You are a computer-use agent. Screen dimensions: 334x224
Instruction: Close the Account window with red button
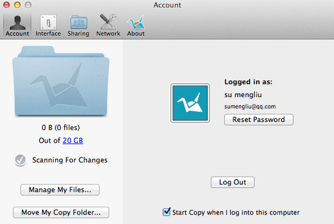(x=7, y=4)
